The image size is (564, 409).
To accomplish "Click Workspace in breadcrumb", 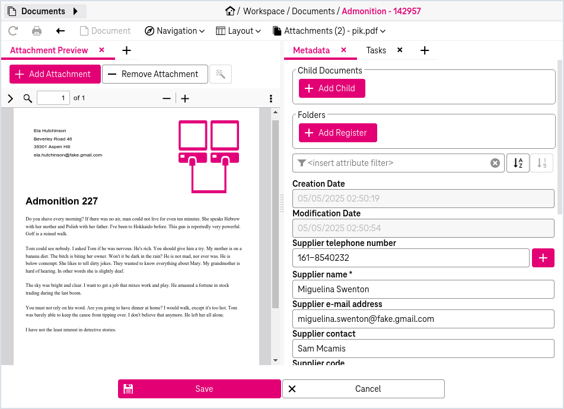I will pos(264,11).
